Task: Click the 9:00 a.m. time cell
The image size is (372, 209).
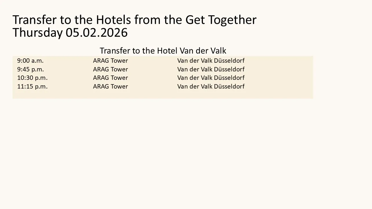Action: click(x=30, y=61)
